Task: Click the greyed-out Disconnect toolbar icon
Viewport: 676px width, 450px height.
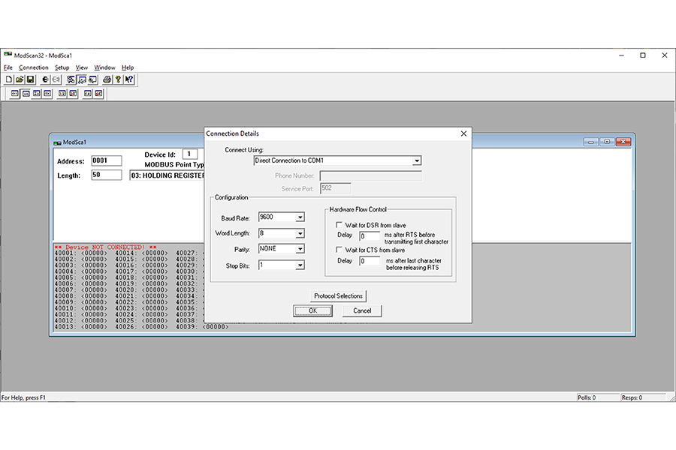Action: pyautogui.click(x=56, y=79)
